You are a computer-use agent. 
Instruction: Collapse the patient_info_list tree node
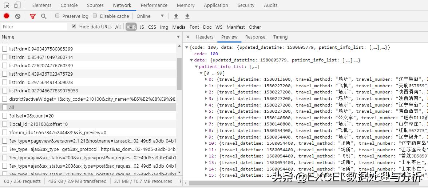[197, 67]
